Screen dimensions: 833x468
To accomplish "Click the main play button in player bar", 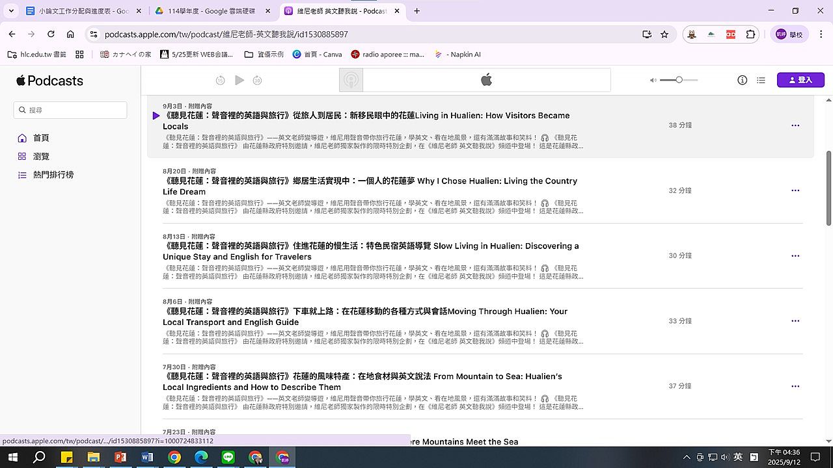I will 239,80.
